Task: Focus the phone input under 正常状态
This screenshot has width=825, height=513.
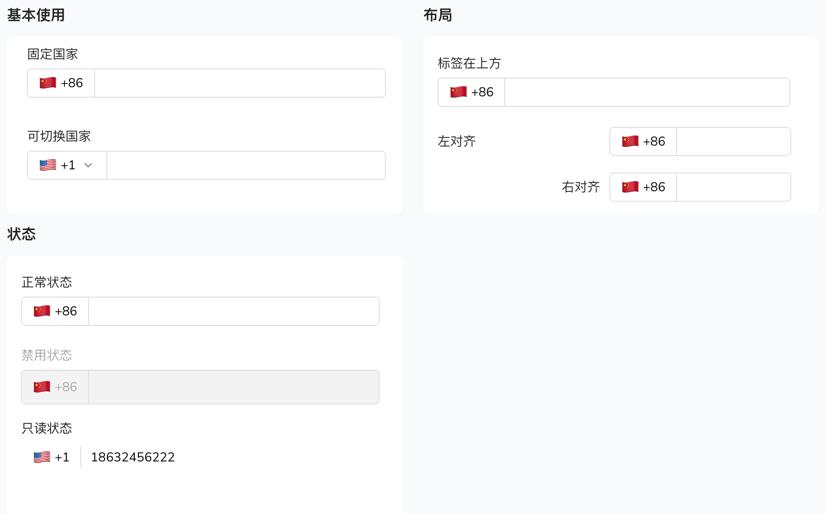Action: tap(234, 311)
